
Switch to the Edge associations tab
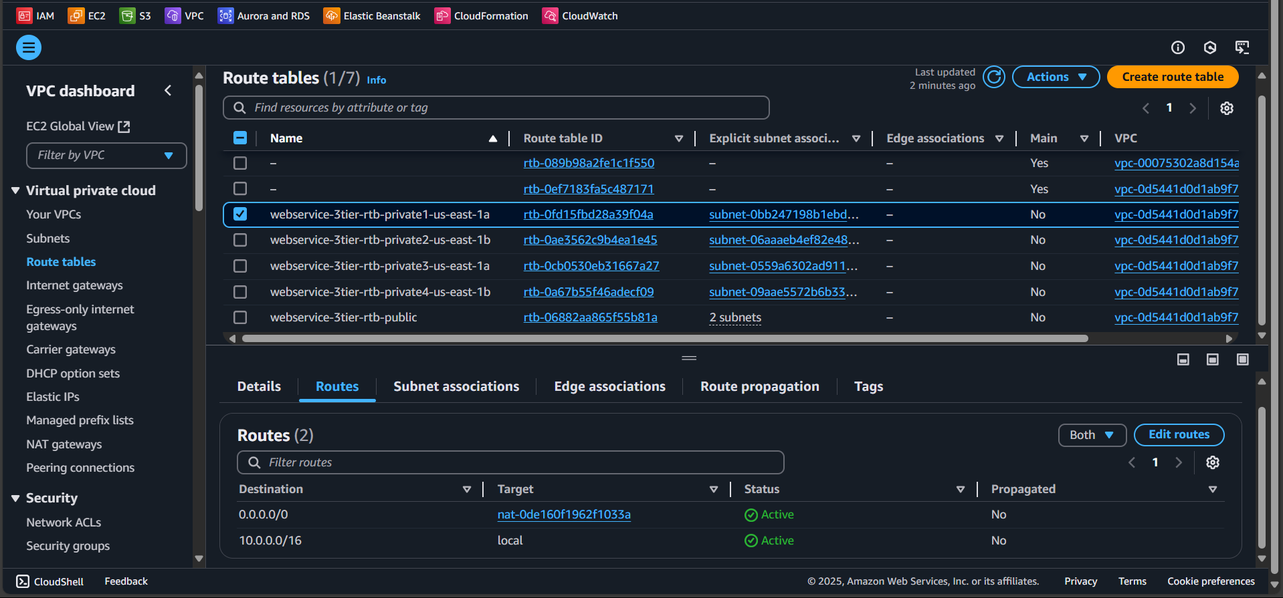[609, 386]
